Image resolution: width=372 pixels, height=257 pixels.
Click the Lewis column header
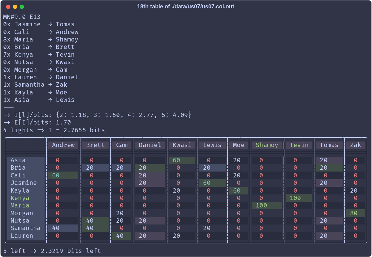click(x=212, y=145)
